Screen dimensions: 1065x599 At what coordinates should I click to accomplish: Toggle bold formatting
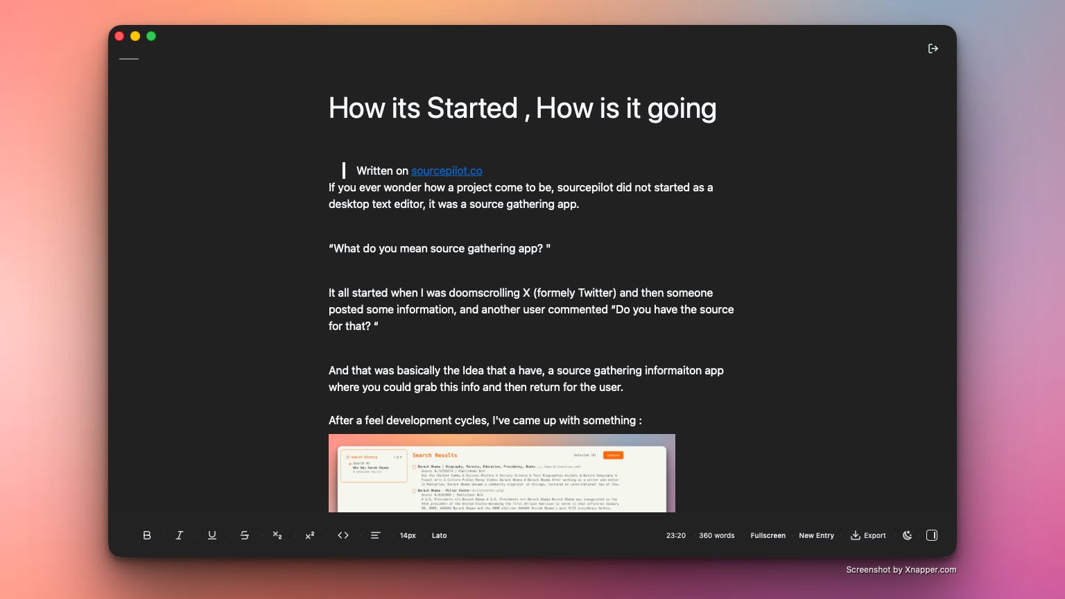click(147, 535)
